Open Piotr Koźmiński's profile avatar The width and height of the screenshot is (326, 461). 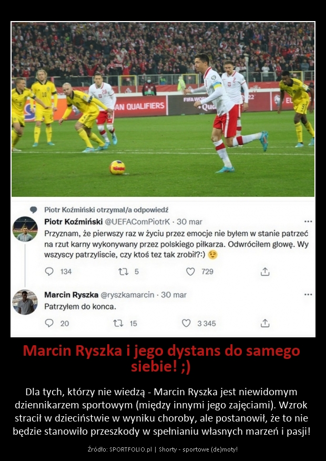[25, 229]
